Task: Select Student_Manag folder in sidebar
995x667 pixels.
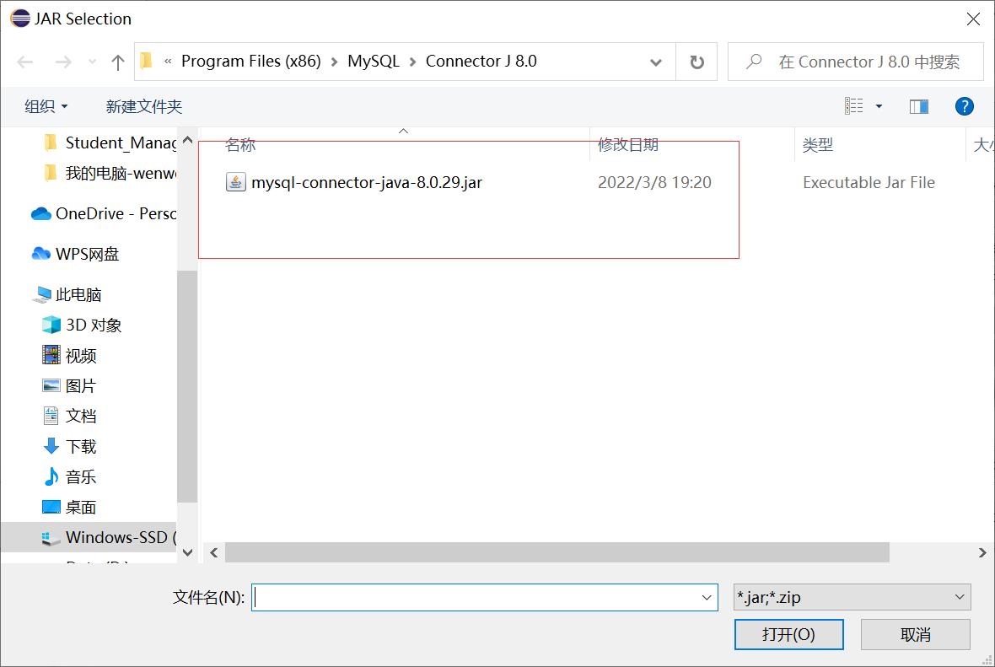Action: (x=110, y=143)
